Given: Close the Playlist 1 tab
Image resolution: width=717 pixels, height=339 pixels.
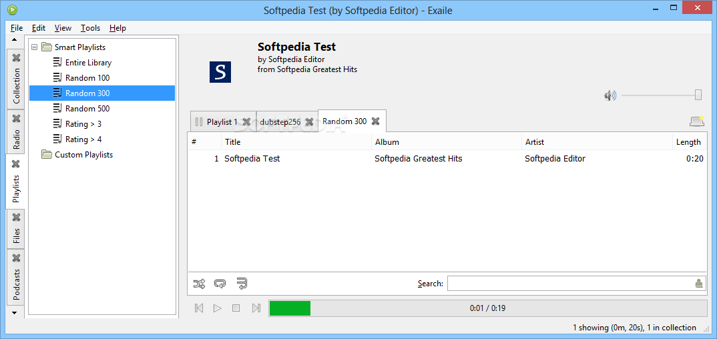Looking at the screenshot, I should [x=246, y=122].
